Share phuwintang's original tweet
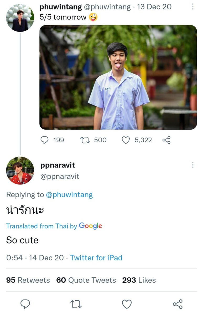Image resolution: width=203 pixels, height=315 pixels. tap(166, 140)
